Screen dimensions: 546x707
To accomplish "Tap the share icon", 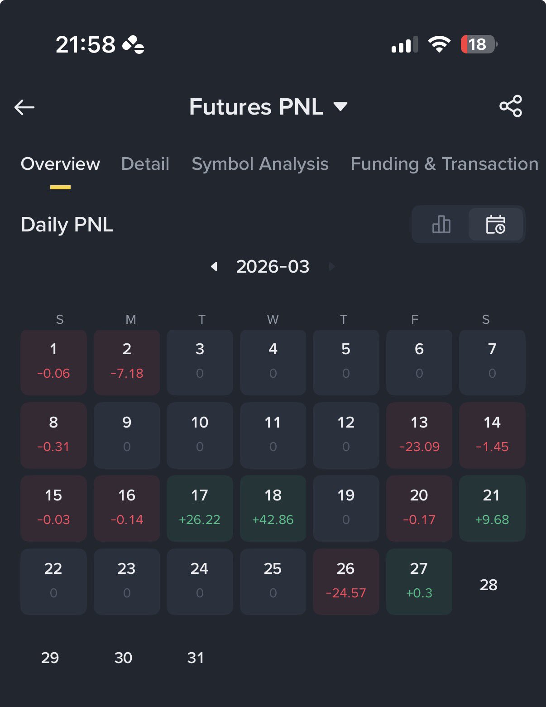I will [x=511, y=106].
